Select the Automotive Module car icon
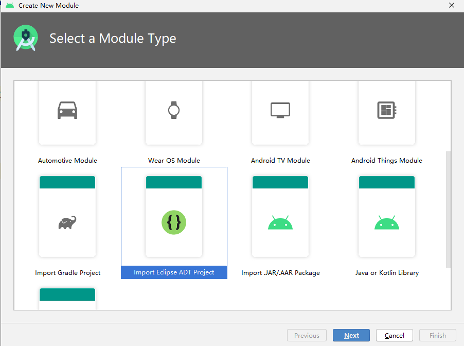Viewport: 464px width, 346px height. coord(67,110)
